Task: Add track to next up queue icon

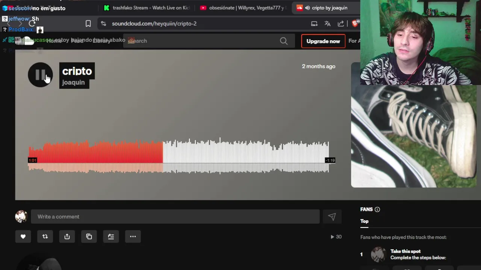Action: tap(111, 237)
